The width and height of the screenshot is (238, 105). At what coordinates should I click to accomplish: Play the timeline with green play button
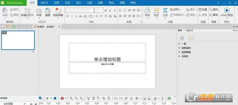pyautogui.click(x=47, y=98)
